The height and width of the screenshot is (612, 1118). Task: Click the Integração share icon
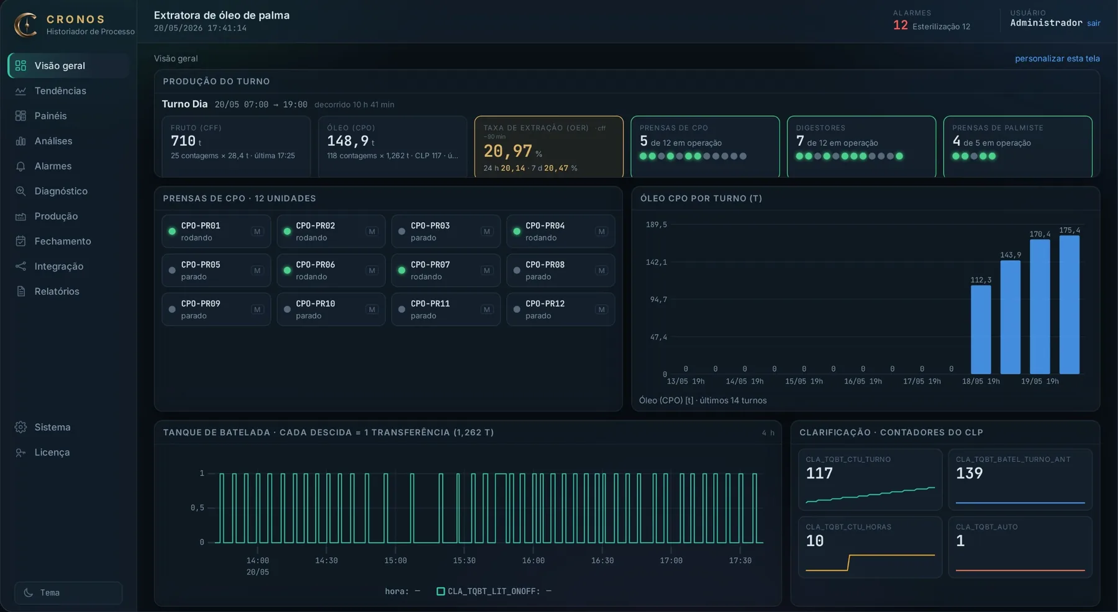20,266
